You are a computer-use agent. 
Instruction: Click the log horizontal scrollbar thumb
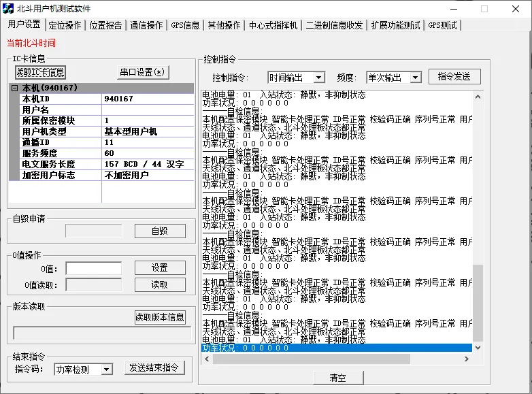[x=312, y=359]
